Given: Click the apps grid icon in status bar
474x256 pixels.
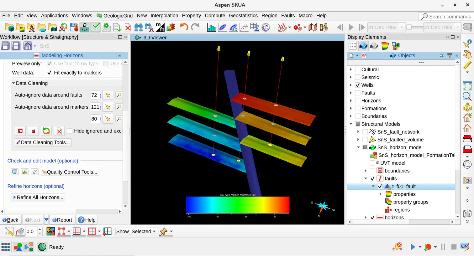Looking at the screenshot, I should 5,247.
